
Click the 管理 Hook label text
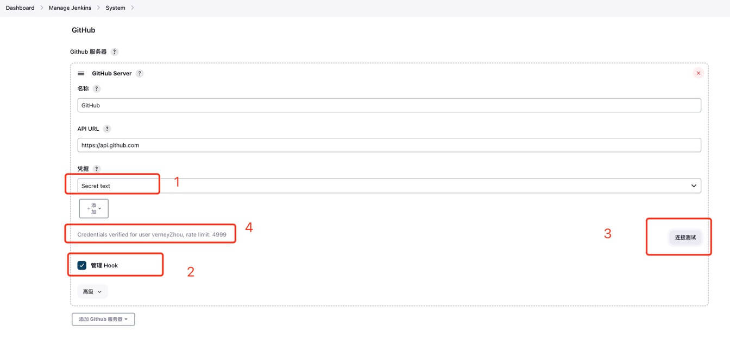tap(104, 265)
